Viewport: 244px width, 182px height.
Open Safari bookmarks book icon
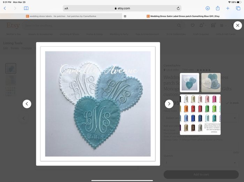(26, 8)
